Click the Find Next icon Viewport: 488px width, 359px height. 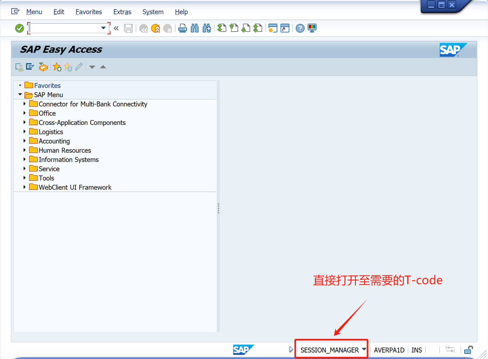tap(207, 28)
